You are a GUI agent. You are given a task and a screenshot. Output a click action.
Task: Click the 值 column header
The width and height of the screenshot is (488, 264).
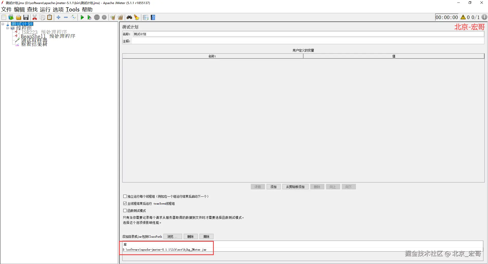(394, 56)
